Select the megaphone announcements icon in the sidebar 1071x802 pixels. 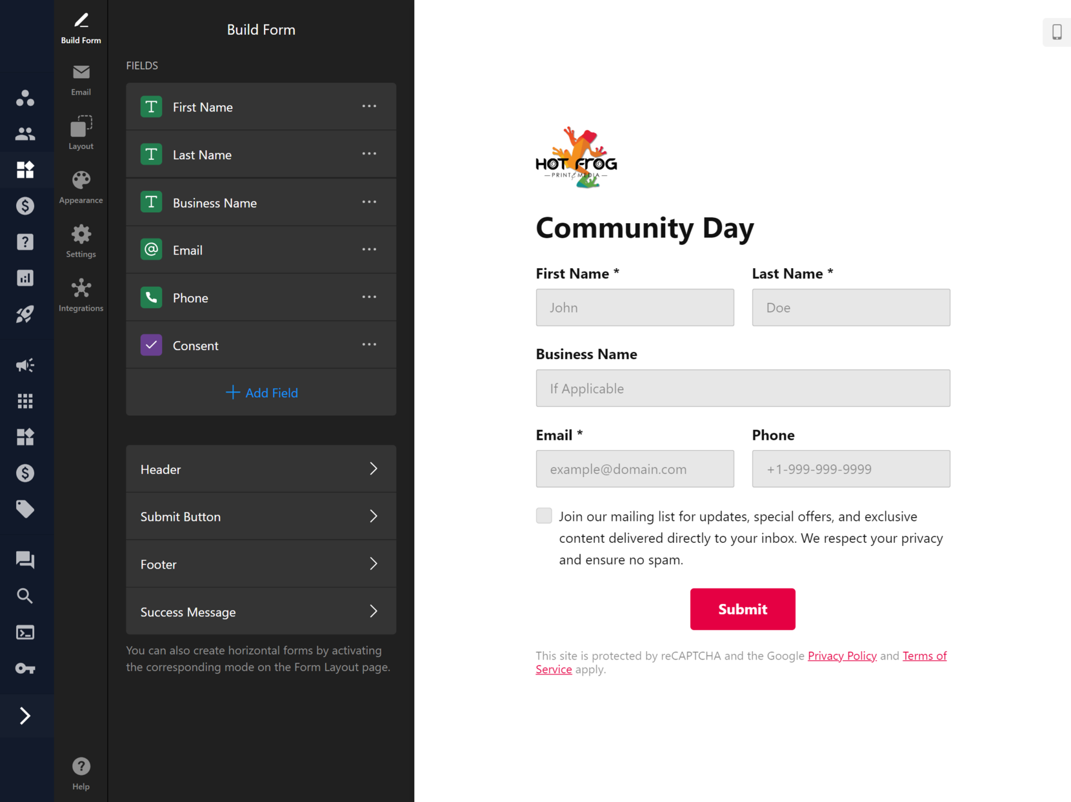point(25,365)
